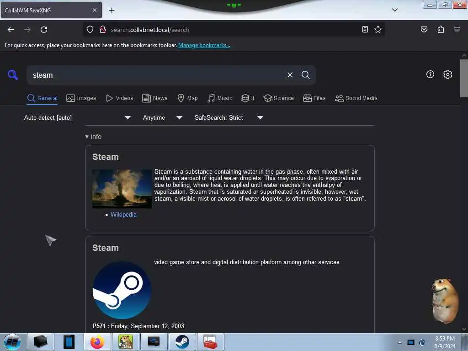468x351 pixels.
Task: Switch to the Science category
Action: click(x=278, y=98)
